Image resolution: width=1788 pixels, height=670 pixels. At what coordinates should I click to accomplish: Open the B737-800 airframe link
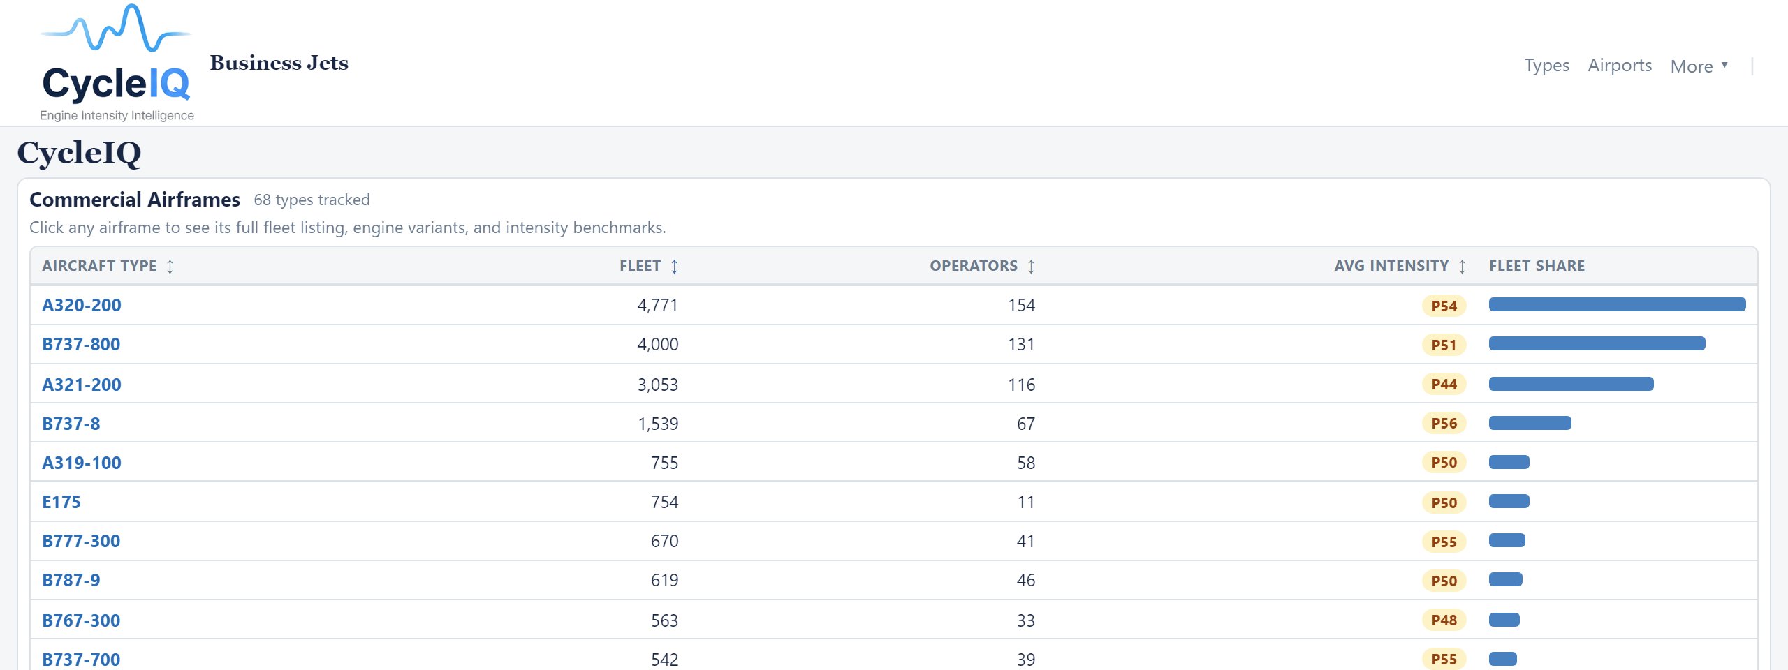pyautogui.click(x=81, y=344)
